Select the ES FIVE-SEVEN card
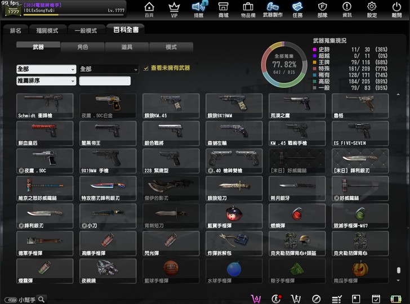Screen dimensions: 410x304 pos(360,133)
